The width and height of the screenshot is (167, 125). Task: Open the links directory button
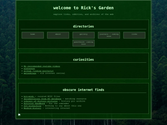(134, 35)
